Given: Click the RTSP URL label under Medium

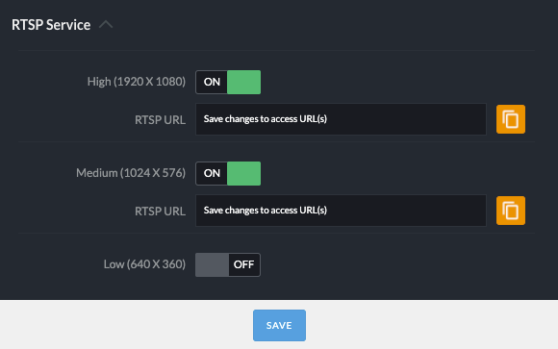Looking at the screenshot, I should coord(160,212).
